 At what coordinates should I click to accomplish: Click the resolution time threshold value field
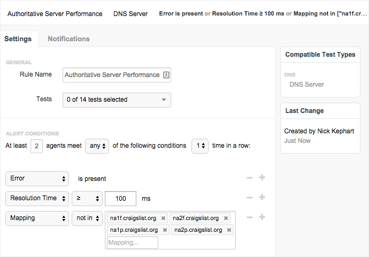(x=120, y=198)
